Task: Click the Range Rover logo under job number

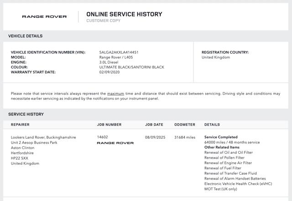Action: click(115, 143)
